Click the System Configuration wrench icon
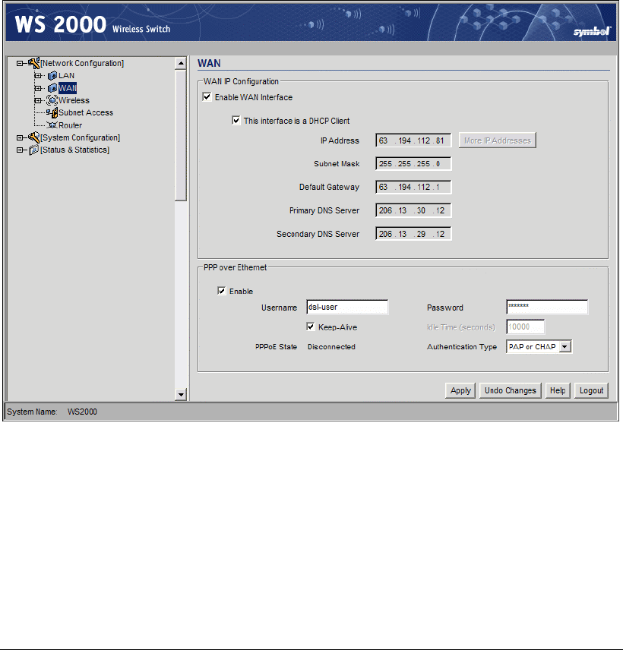This screenshot has width=623, height=650. point(34,137)
